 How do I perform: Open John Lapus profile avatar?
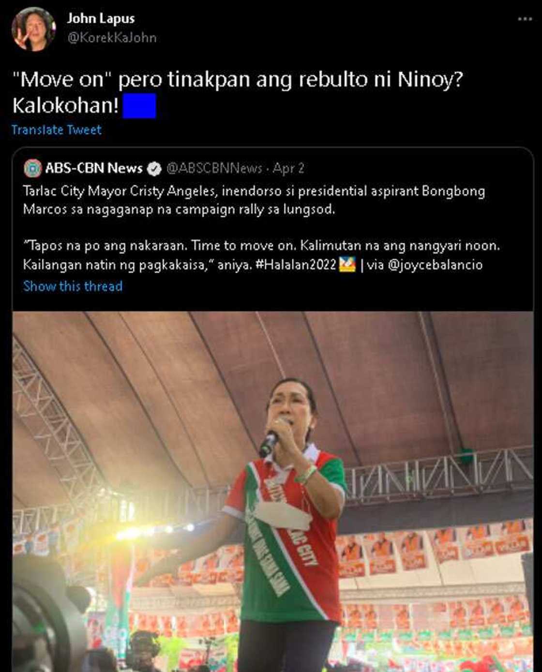(x=33, y=29)
